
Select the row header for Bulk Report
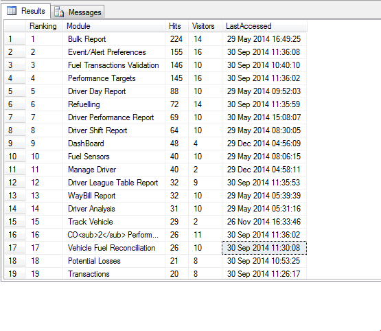[x=15, y=39]
